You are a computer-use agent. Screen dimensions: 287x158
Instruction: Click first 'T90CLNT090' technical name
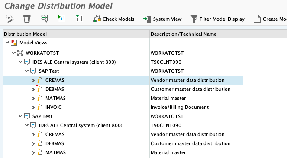coord(166,62)
